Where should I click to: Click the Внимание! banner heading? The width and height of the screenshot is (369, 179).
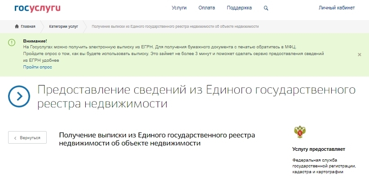pos(35,41)
